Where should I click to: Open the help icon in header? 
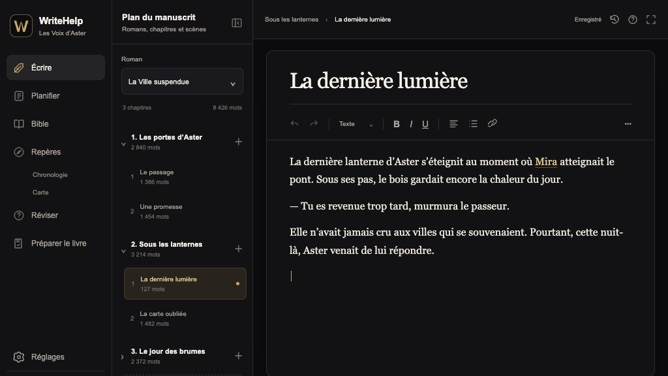(x=633, y=19)
